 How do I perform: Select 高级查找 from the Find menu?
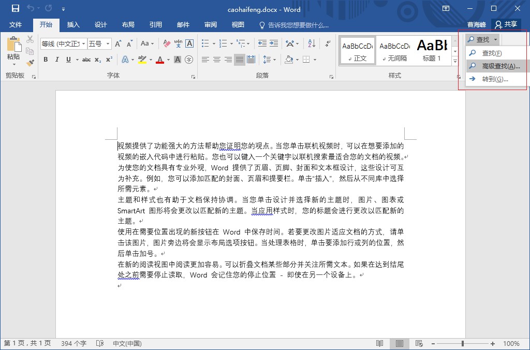pyautogui.click(x=498, y=66)
